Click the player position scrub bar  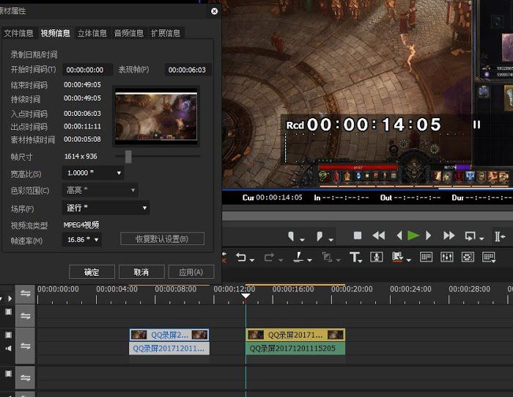click(x=367, y=216)
